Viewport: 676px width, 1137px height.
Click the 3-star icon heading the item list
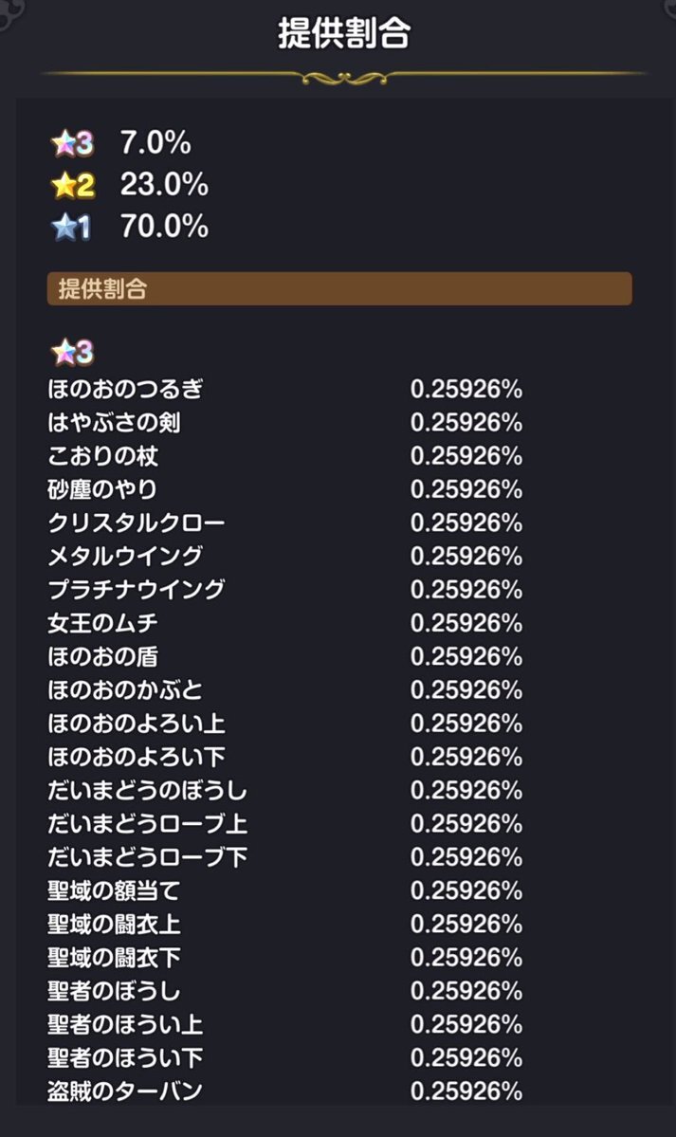pos(72,353)
